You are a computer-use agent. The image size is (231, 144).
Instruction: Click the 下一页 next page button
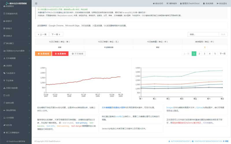tap(222, 54)
